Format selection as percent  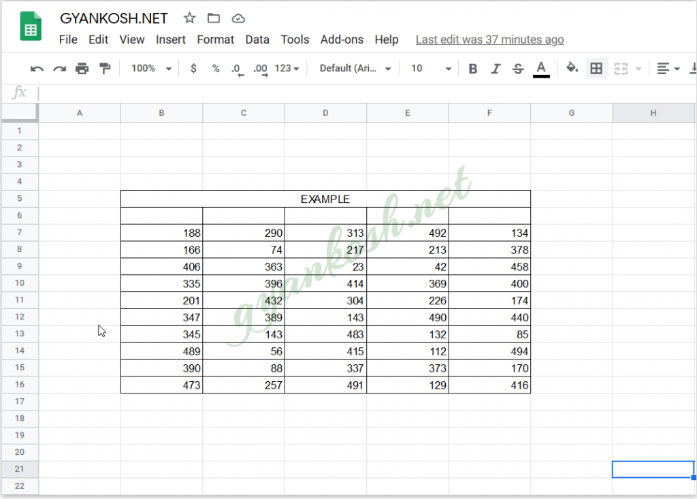pyautogui.click(x=216, y=68)
